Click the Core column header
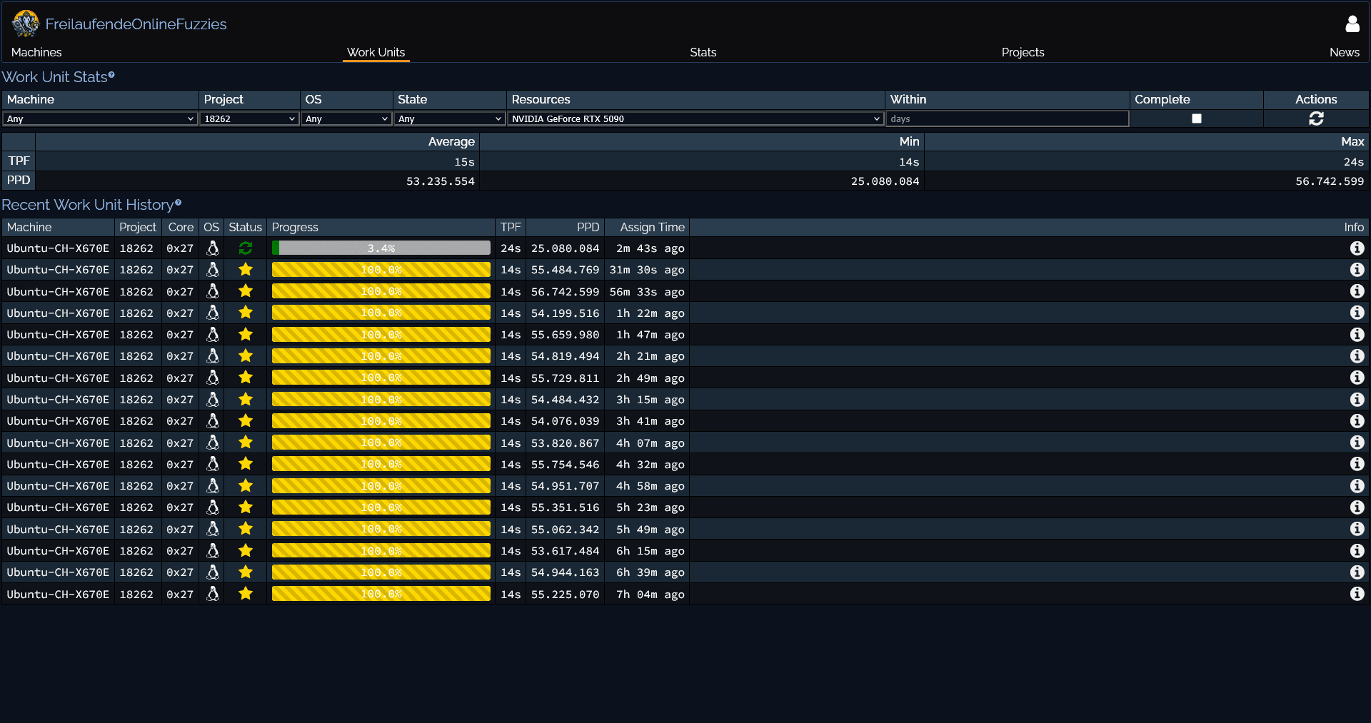The image size is (1371, 723). point(181,227)
